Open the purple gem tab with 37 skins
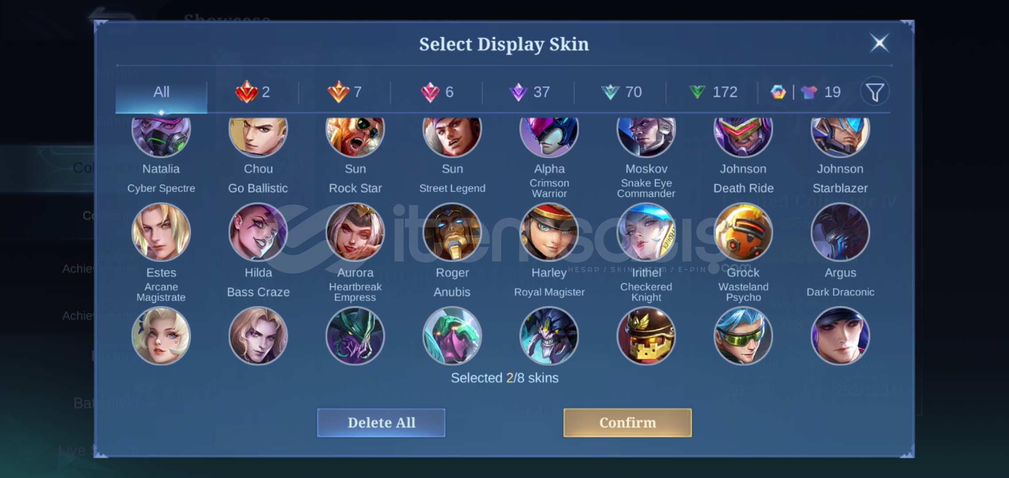This screenshot has height=478, width=1009. pos(529,92)
